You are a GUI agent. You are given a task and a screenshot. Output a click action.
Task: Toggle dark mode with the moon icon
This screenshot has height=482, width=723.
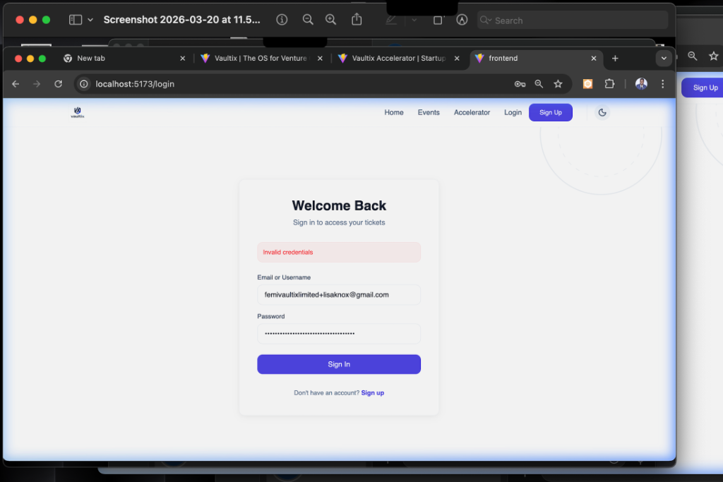click(602, 112)
